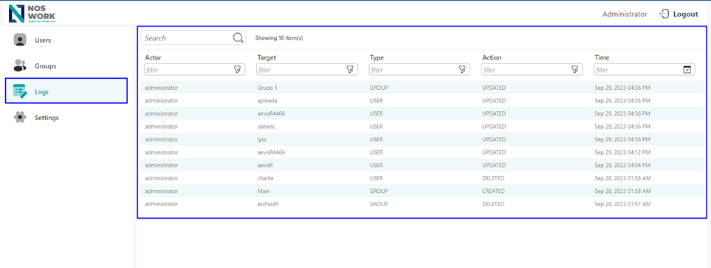Click the Users sidebar icon
Screen dimensions: 711x268
pyautogui.click(x=20, y=40)
